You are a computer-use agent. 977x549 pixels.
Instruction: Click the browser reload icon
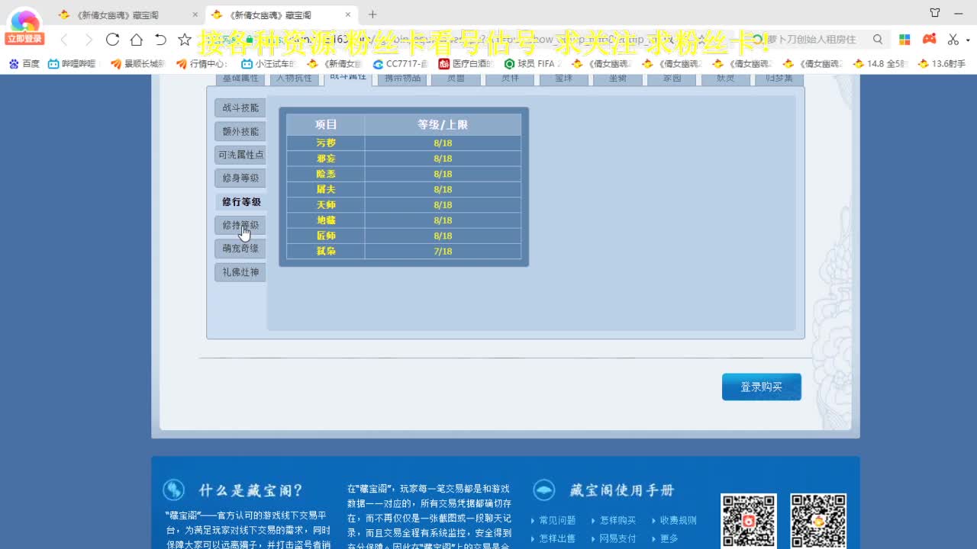(x=112, y=40)
